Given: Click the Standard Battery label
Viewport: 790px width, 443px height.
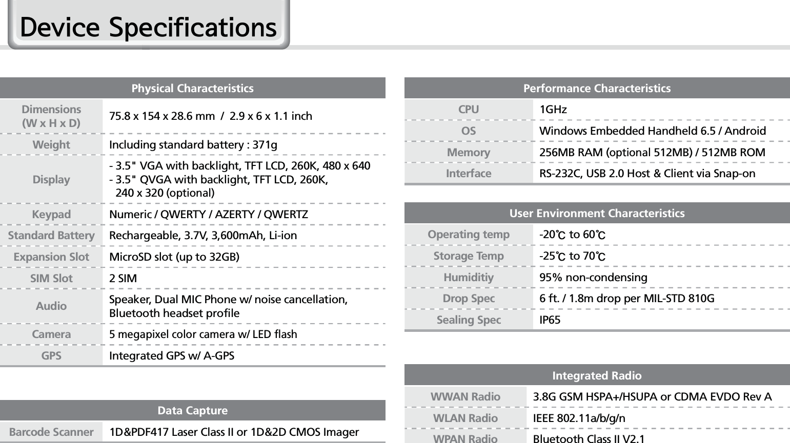Looking at the screenshot, I should tap(51, 236).
